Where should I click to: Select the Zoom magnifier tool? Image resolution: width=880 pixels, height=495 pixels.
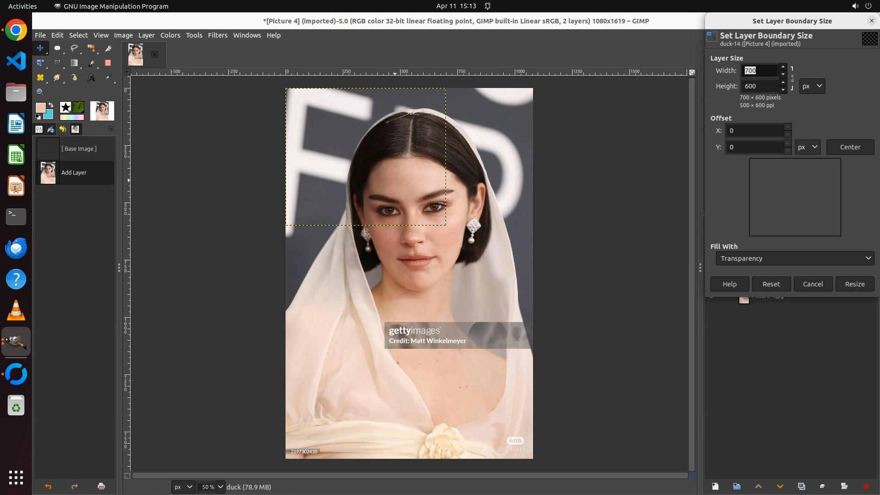pyautogui.click(x=40, y=92)
